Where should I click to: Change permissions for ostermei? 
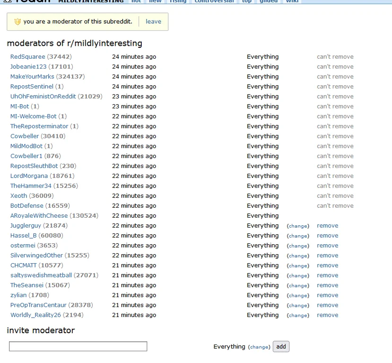(x=298, y=246)
